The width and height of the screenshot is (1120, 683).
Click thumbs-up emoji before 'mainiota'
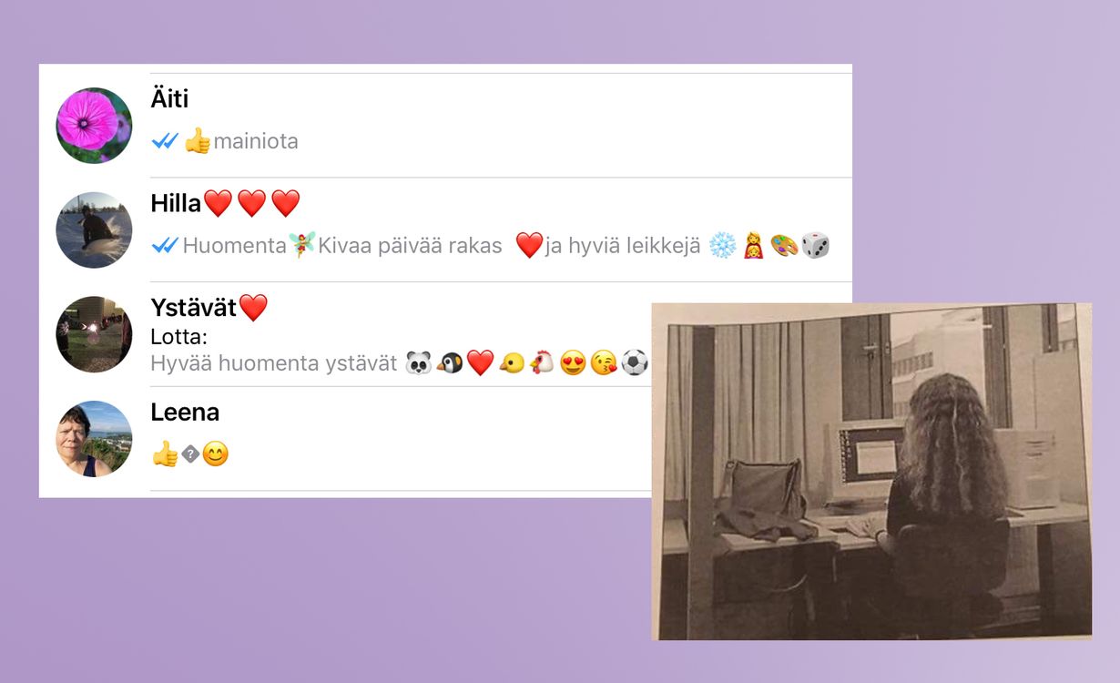[198, 141]
